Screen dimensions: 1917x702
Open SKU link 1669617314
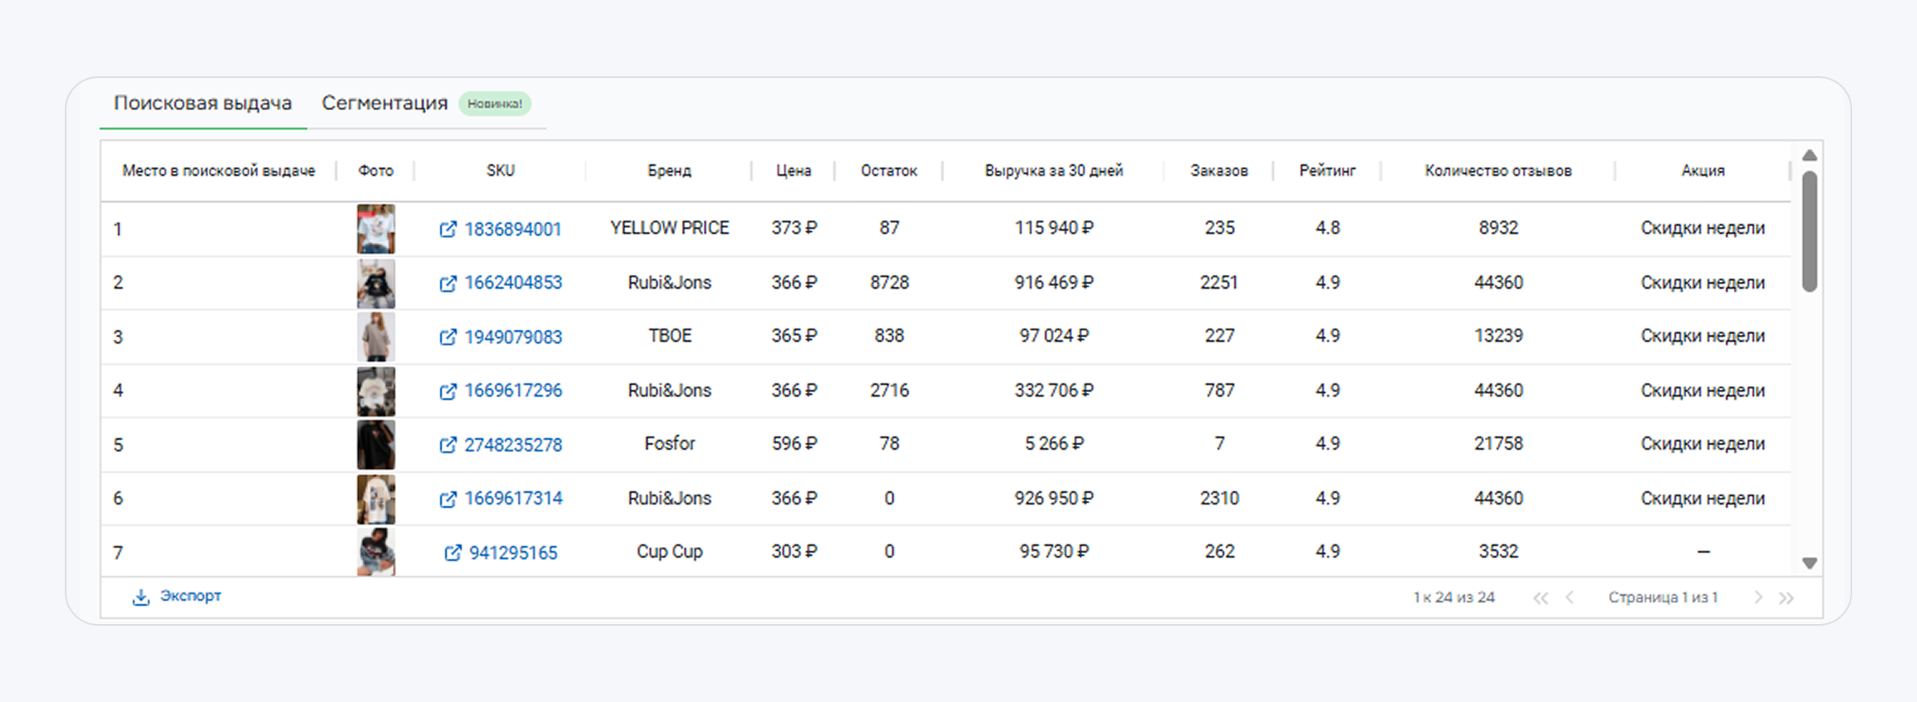[512, 499]
